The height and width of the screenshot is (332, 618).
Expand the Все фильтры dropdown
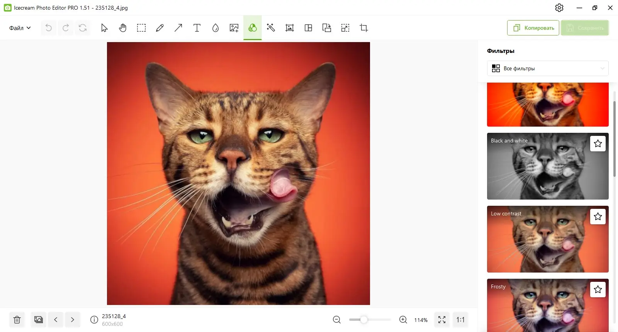click(x=548, y=68)
